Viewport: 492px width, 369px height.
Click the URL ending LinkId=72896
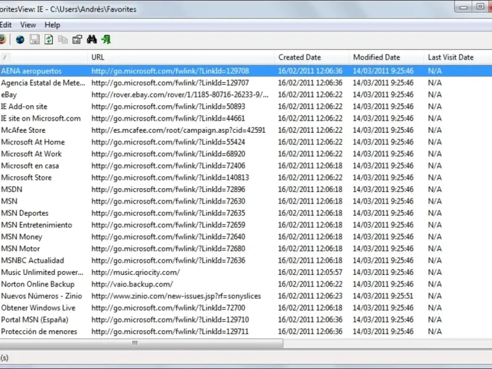click(x=168, y=189)
